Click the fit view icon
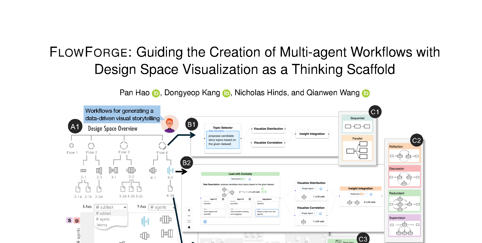482x243 pixels. 189,221
